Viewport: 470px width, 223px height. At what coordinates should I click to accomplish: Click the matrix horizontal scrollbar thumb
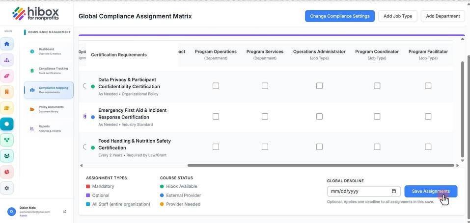tap(321, 165)
